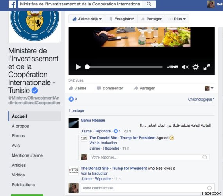
Task: Open Articles in the sidebar
Action: tap(19, 165)
